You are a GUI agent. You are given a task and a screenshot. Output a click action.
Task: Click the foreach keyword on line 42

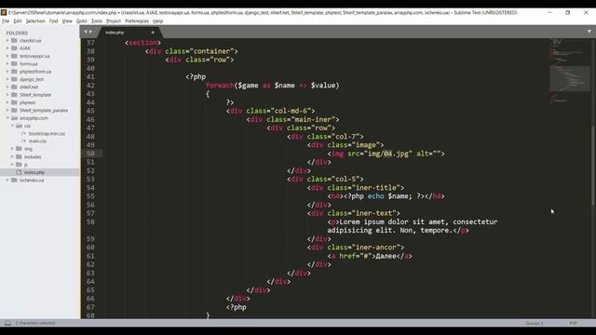220,85
